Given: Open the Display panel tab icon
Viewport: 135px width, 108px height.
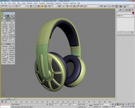Looking at the screenshot, I should 130,10.
